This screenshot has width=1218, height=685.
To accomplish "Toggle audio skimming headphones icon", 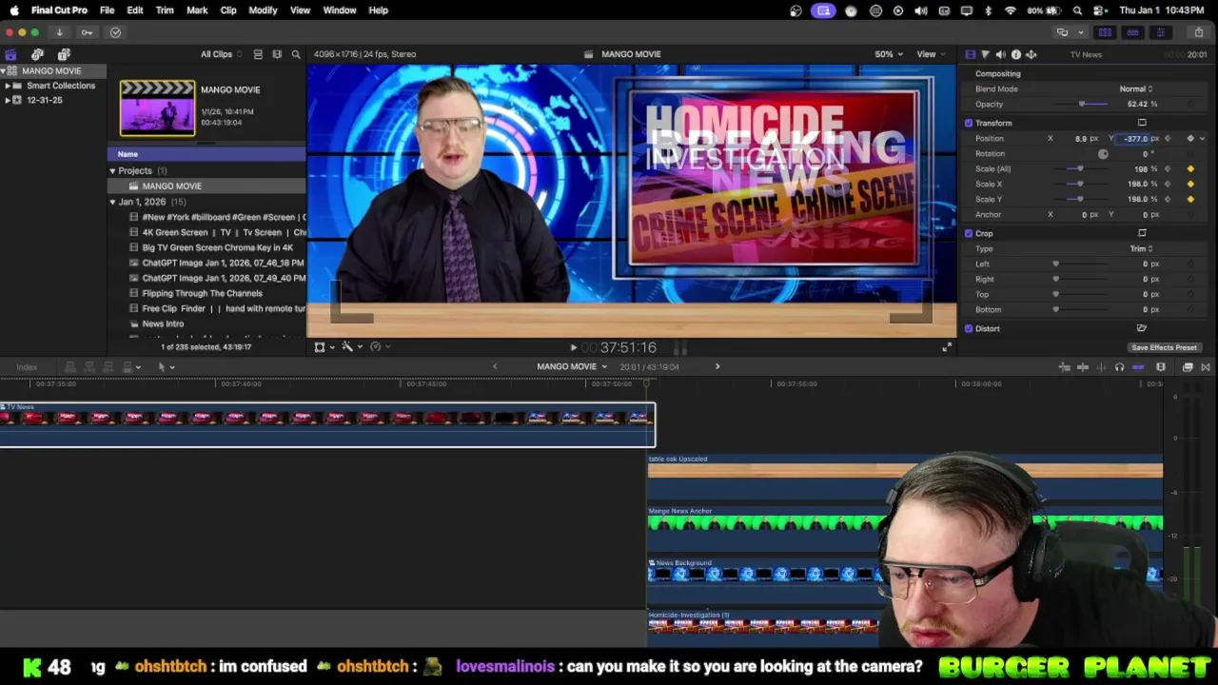I will point(1119,367).
